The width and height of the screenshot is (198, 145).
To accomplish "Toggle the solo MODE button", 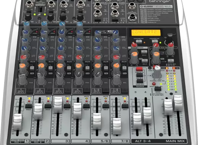I will pyautogui.click(x=158, y=89).
